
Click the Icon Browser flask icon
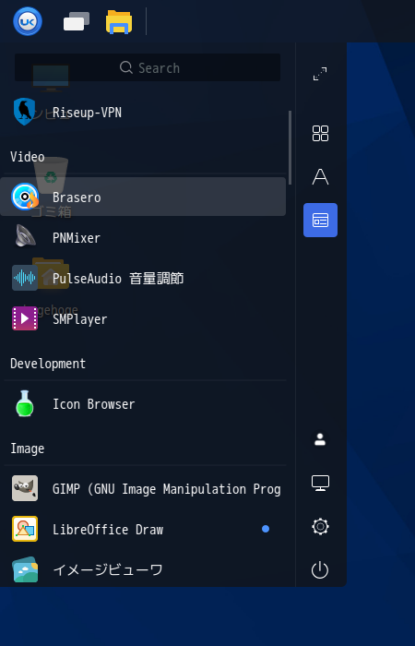click(25, 403)
